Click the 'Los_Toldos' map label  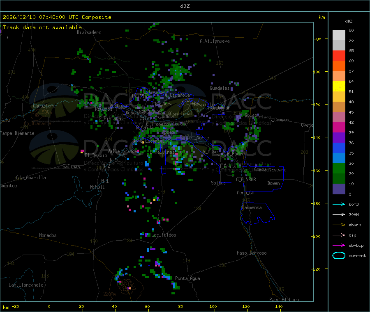164,235
